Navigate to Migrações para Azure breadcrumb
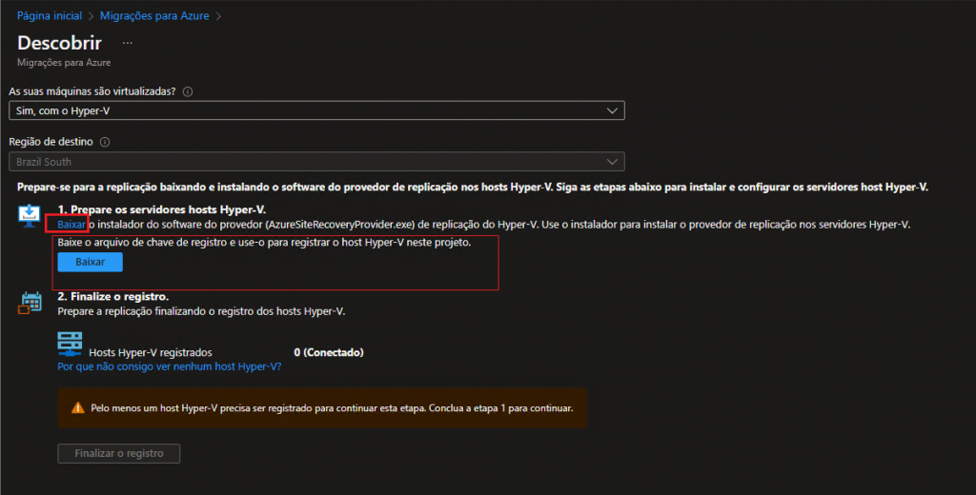 pos(158,16)
